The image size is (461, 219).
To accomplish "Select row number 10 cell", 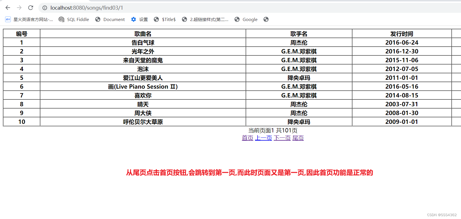I will pyautogui.click(x=22, y=122).
